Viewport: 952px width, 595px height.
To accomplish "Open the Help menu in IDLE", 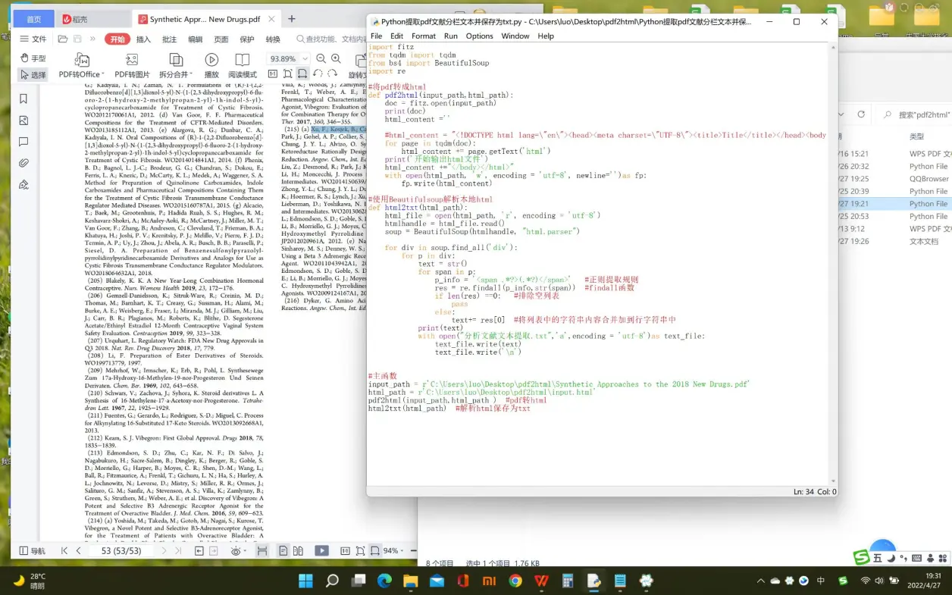I will point(546,36).
